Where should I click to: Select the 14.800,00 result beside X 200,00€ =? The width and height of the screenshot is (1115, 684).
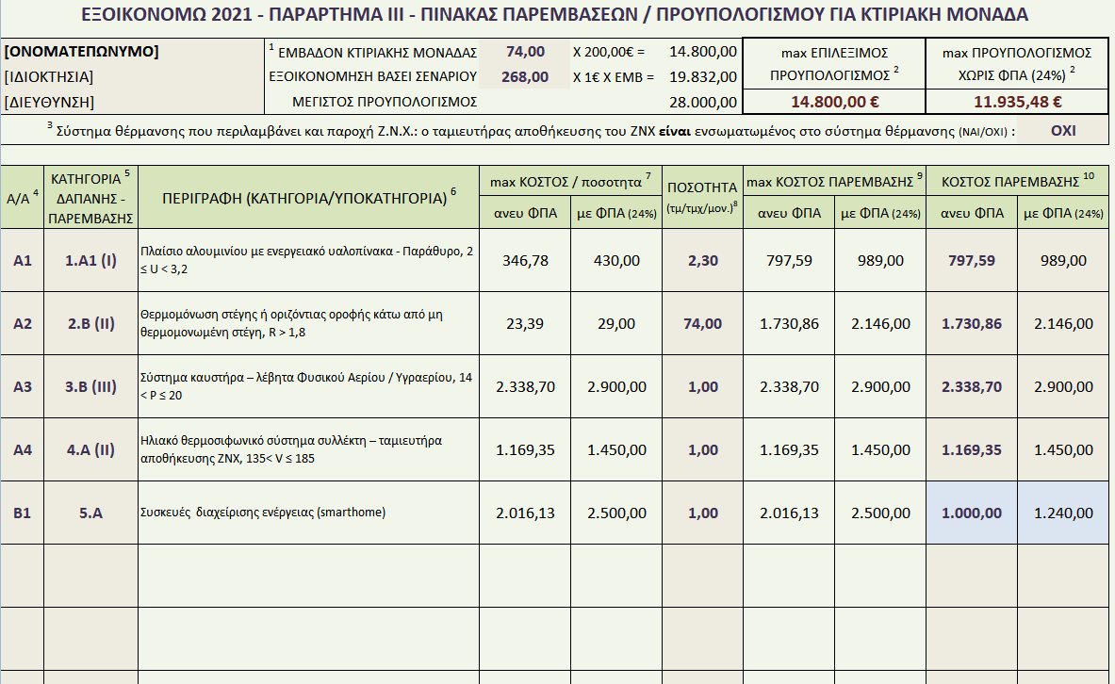(x=702, y=52)
